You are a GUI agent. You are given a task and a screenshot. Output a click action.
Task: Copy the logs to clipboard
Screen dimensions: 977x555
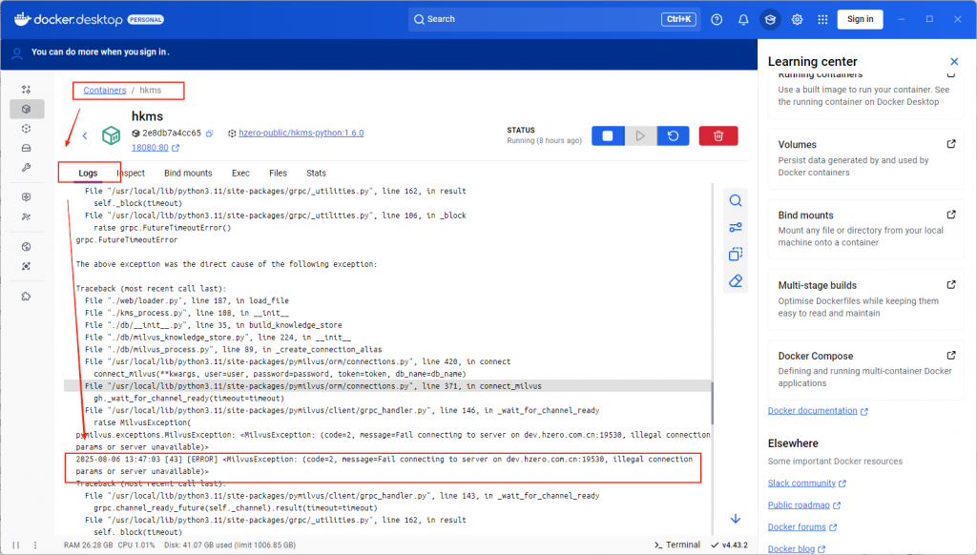[x=736, y=255]
